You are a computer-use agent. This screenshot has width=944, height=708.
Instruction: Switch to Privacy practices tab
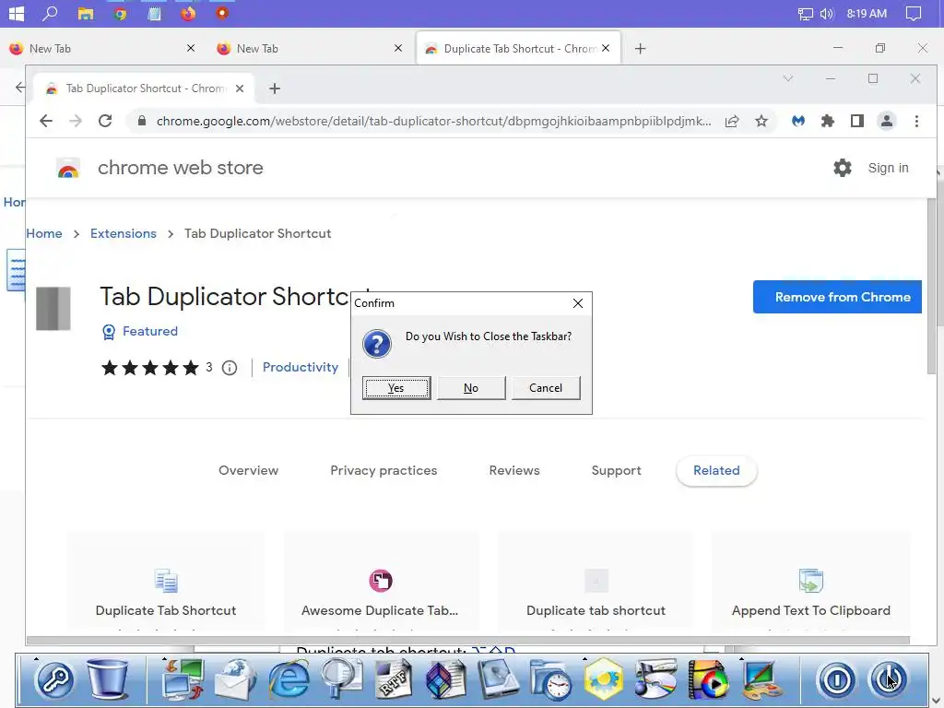pyautogui.click(x=383, y=470)
